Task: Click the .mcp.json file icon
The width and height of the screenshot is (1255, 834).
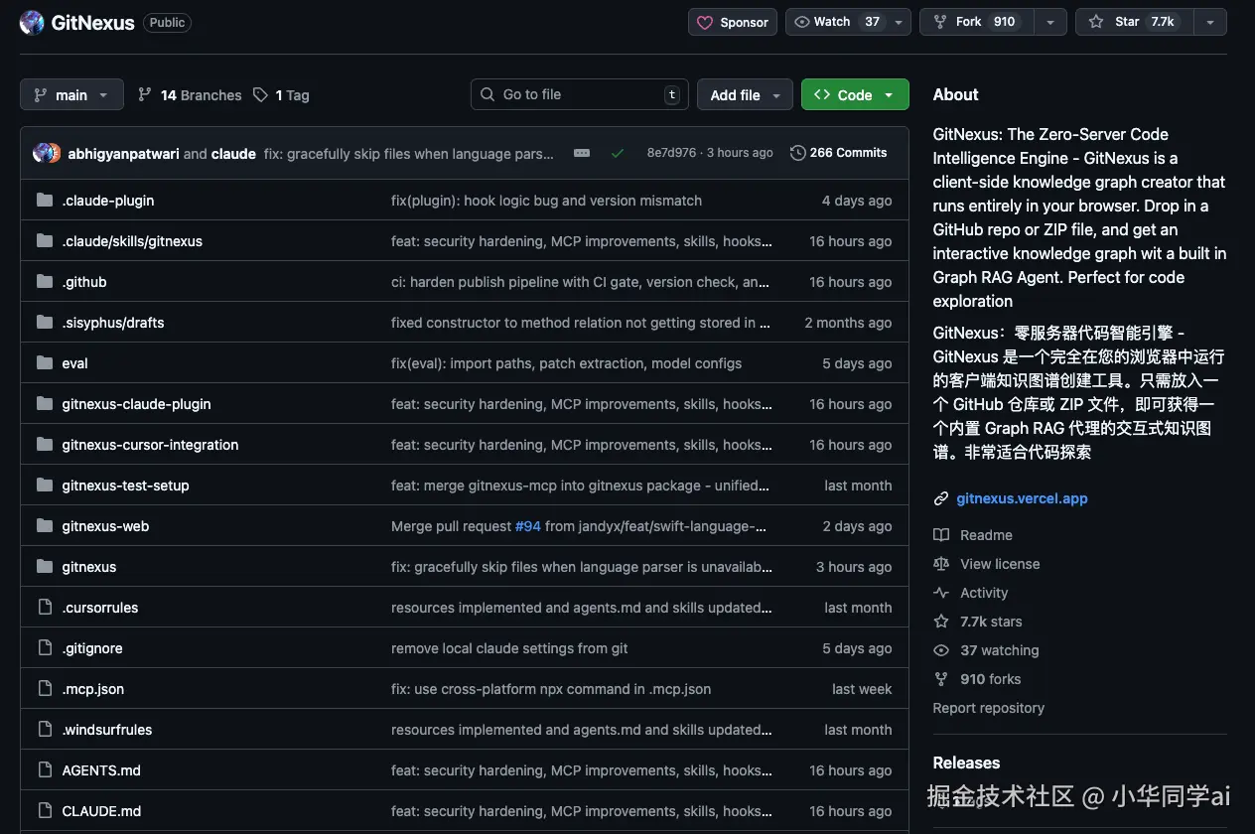Action: click(x=44, y=689)
